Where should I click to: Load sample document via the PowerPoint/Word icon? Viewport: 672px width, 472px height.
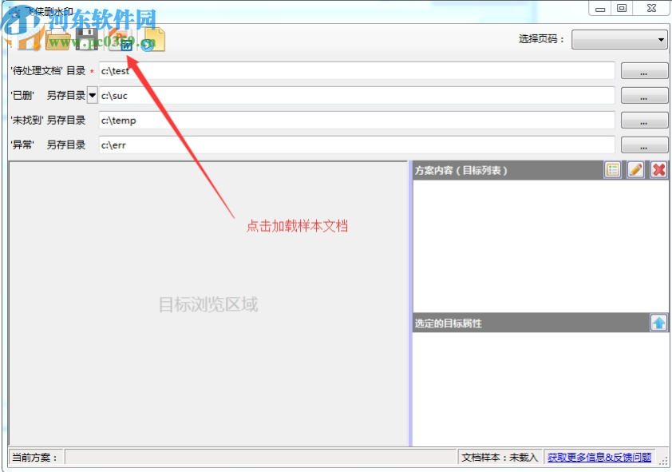click(x=121, y=39)
